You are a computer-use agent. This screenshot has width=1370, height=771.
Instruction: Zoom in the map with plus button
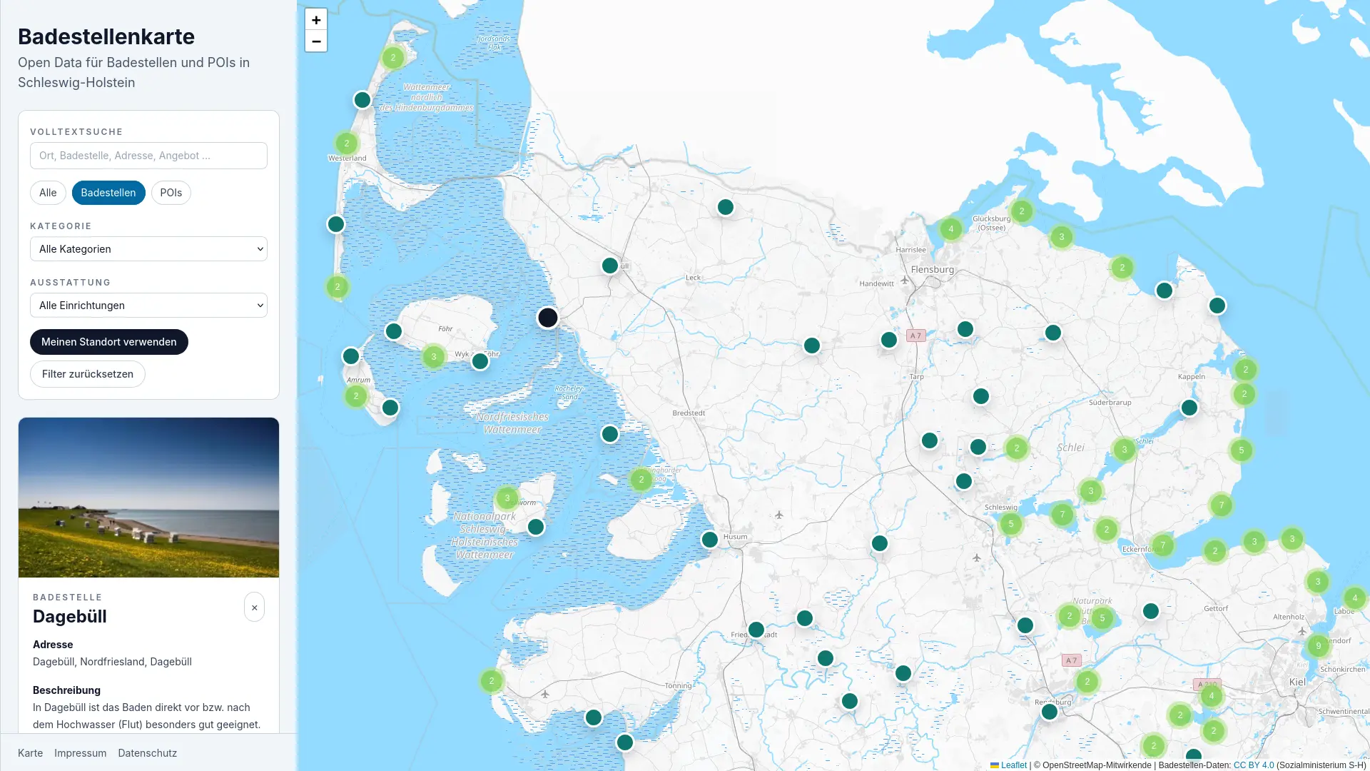pyautogui.click(x=316, y=19)
